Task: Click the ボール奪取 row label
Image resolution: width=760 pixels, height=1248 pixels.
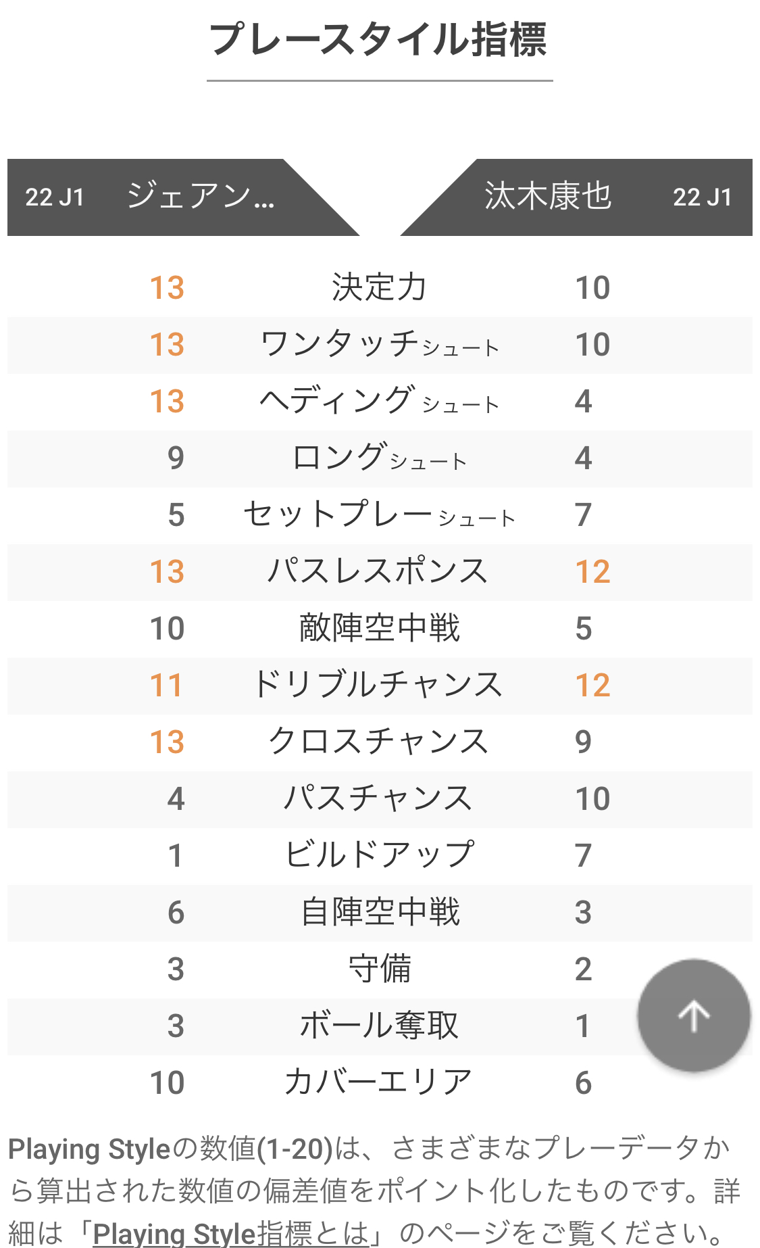Action: tap(379, 1026)
